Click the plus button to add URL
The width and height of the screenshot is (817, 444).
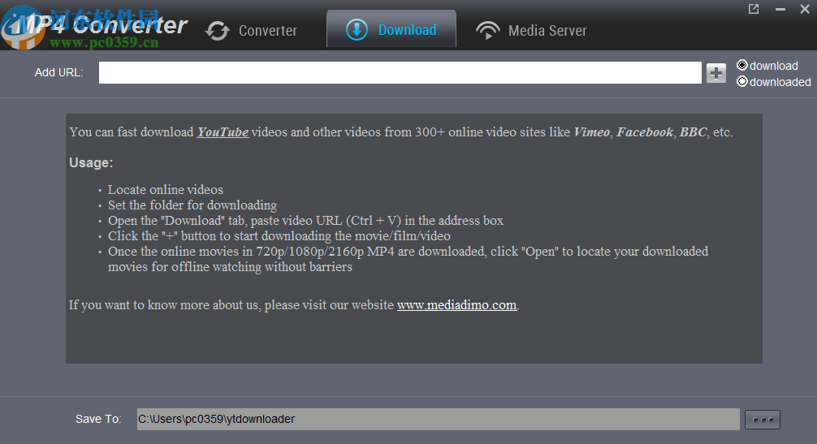coord(716,73)
